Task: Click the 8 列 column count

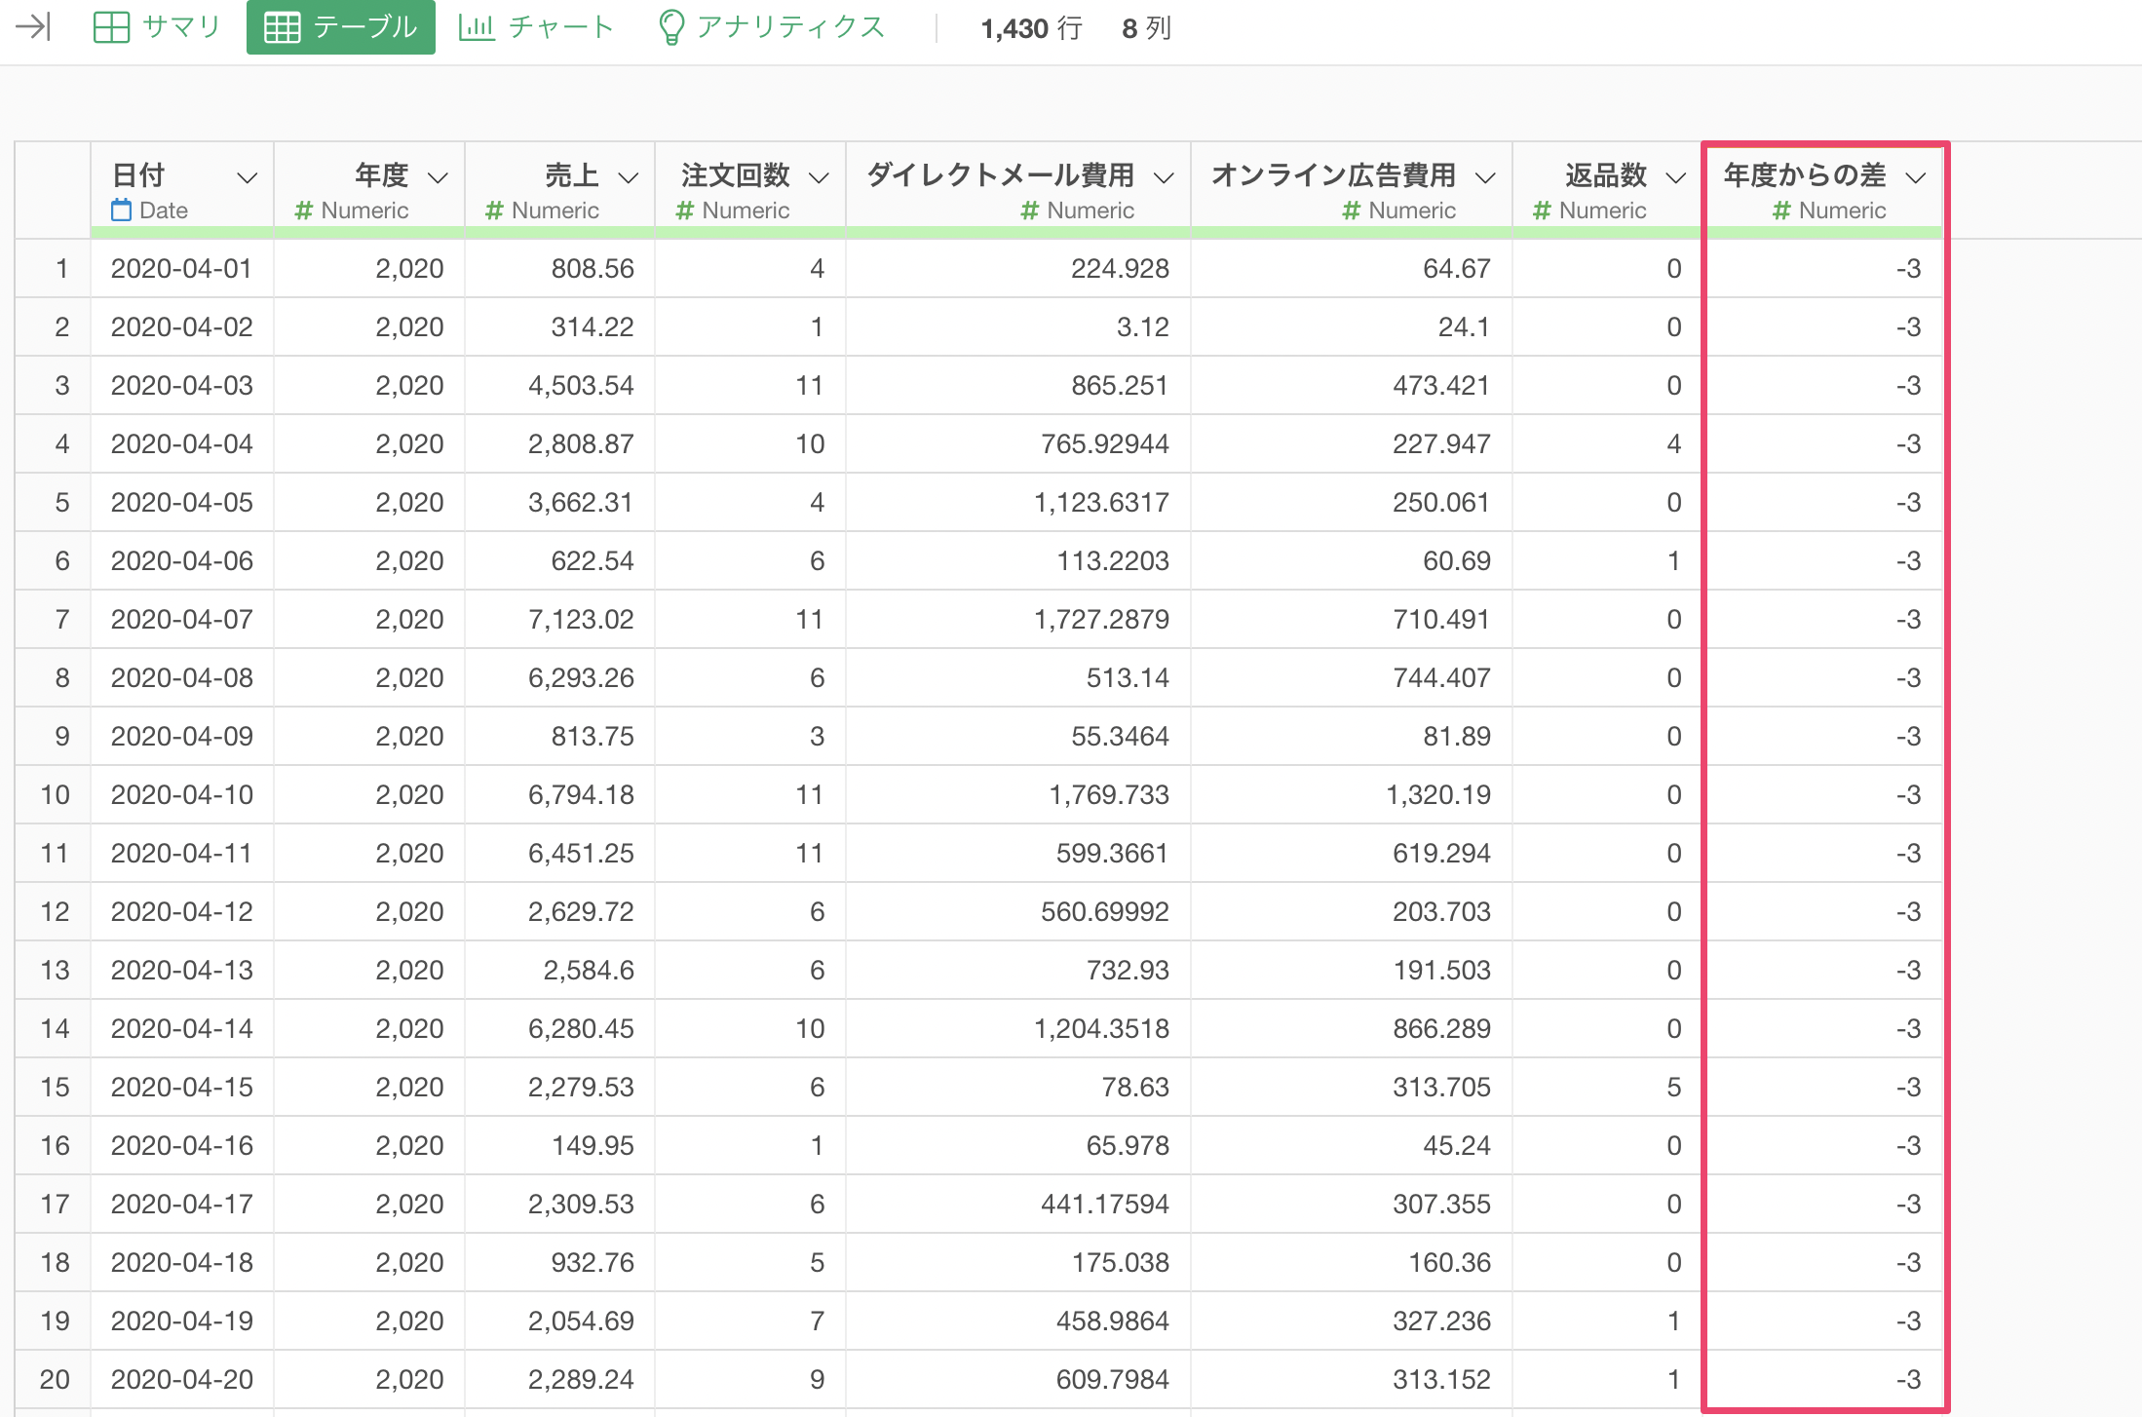Action: point(1146,28)
